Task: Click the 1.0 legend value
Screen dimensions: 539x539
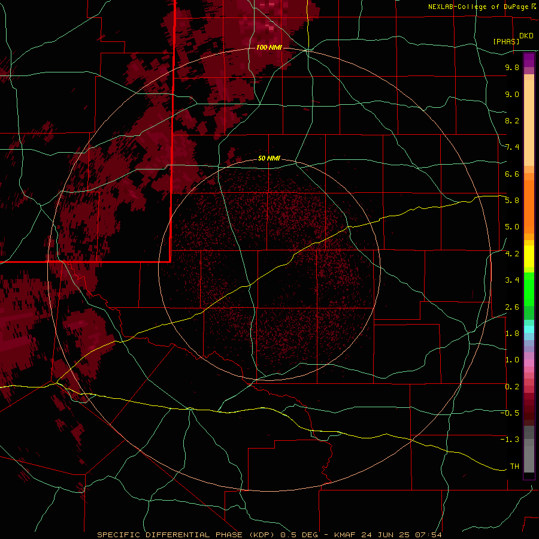Action: pyautogui.click(x=512, y=360)
